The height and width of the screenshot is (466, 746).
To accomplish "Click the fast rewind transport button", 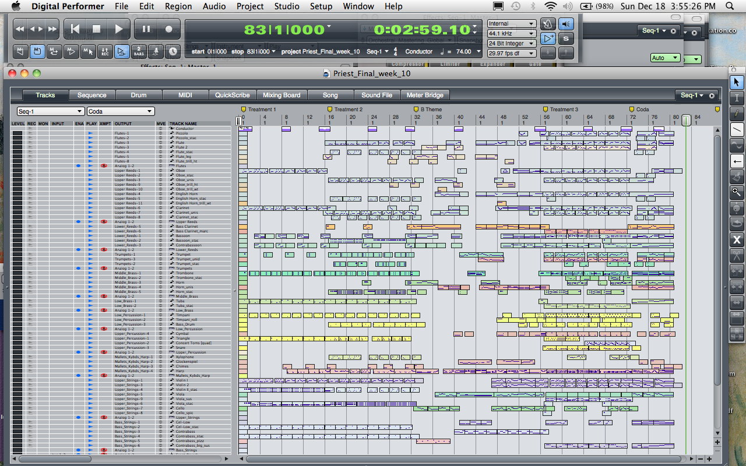I will coord(20,29).
